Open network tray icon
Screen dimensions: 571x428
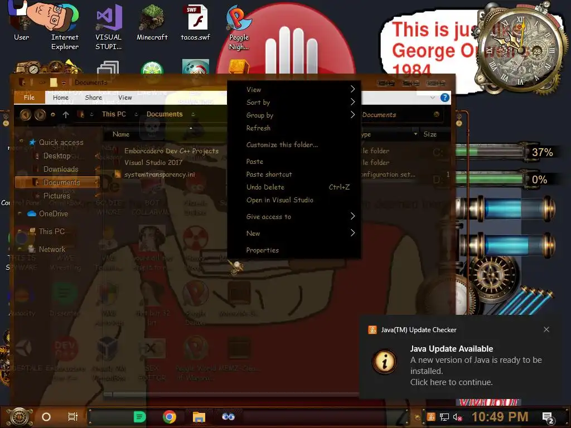click(444, 417)
